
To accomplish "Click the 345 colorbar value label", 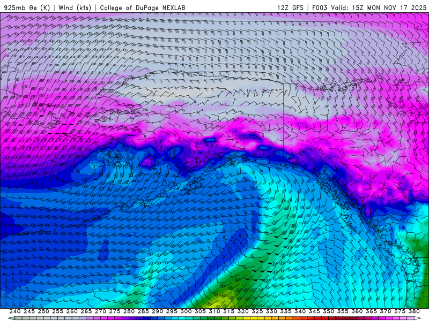I will click(x=314, y=311).
